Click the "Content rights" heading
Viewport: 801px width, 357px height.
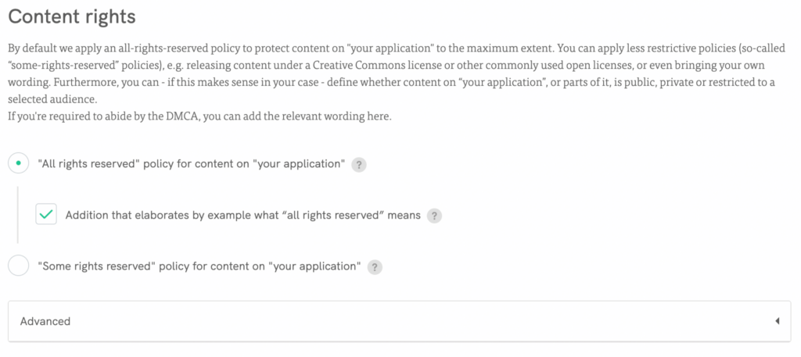pos(72,16)
